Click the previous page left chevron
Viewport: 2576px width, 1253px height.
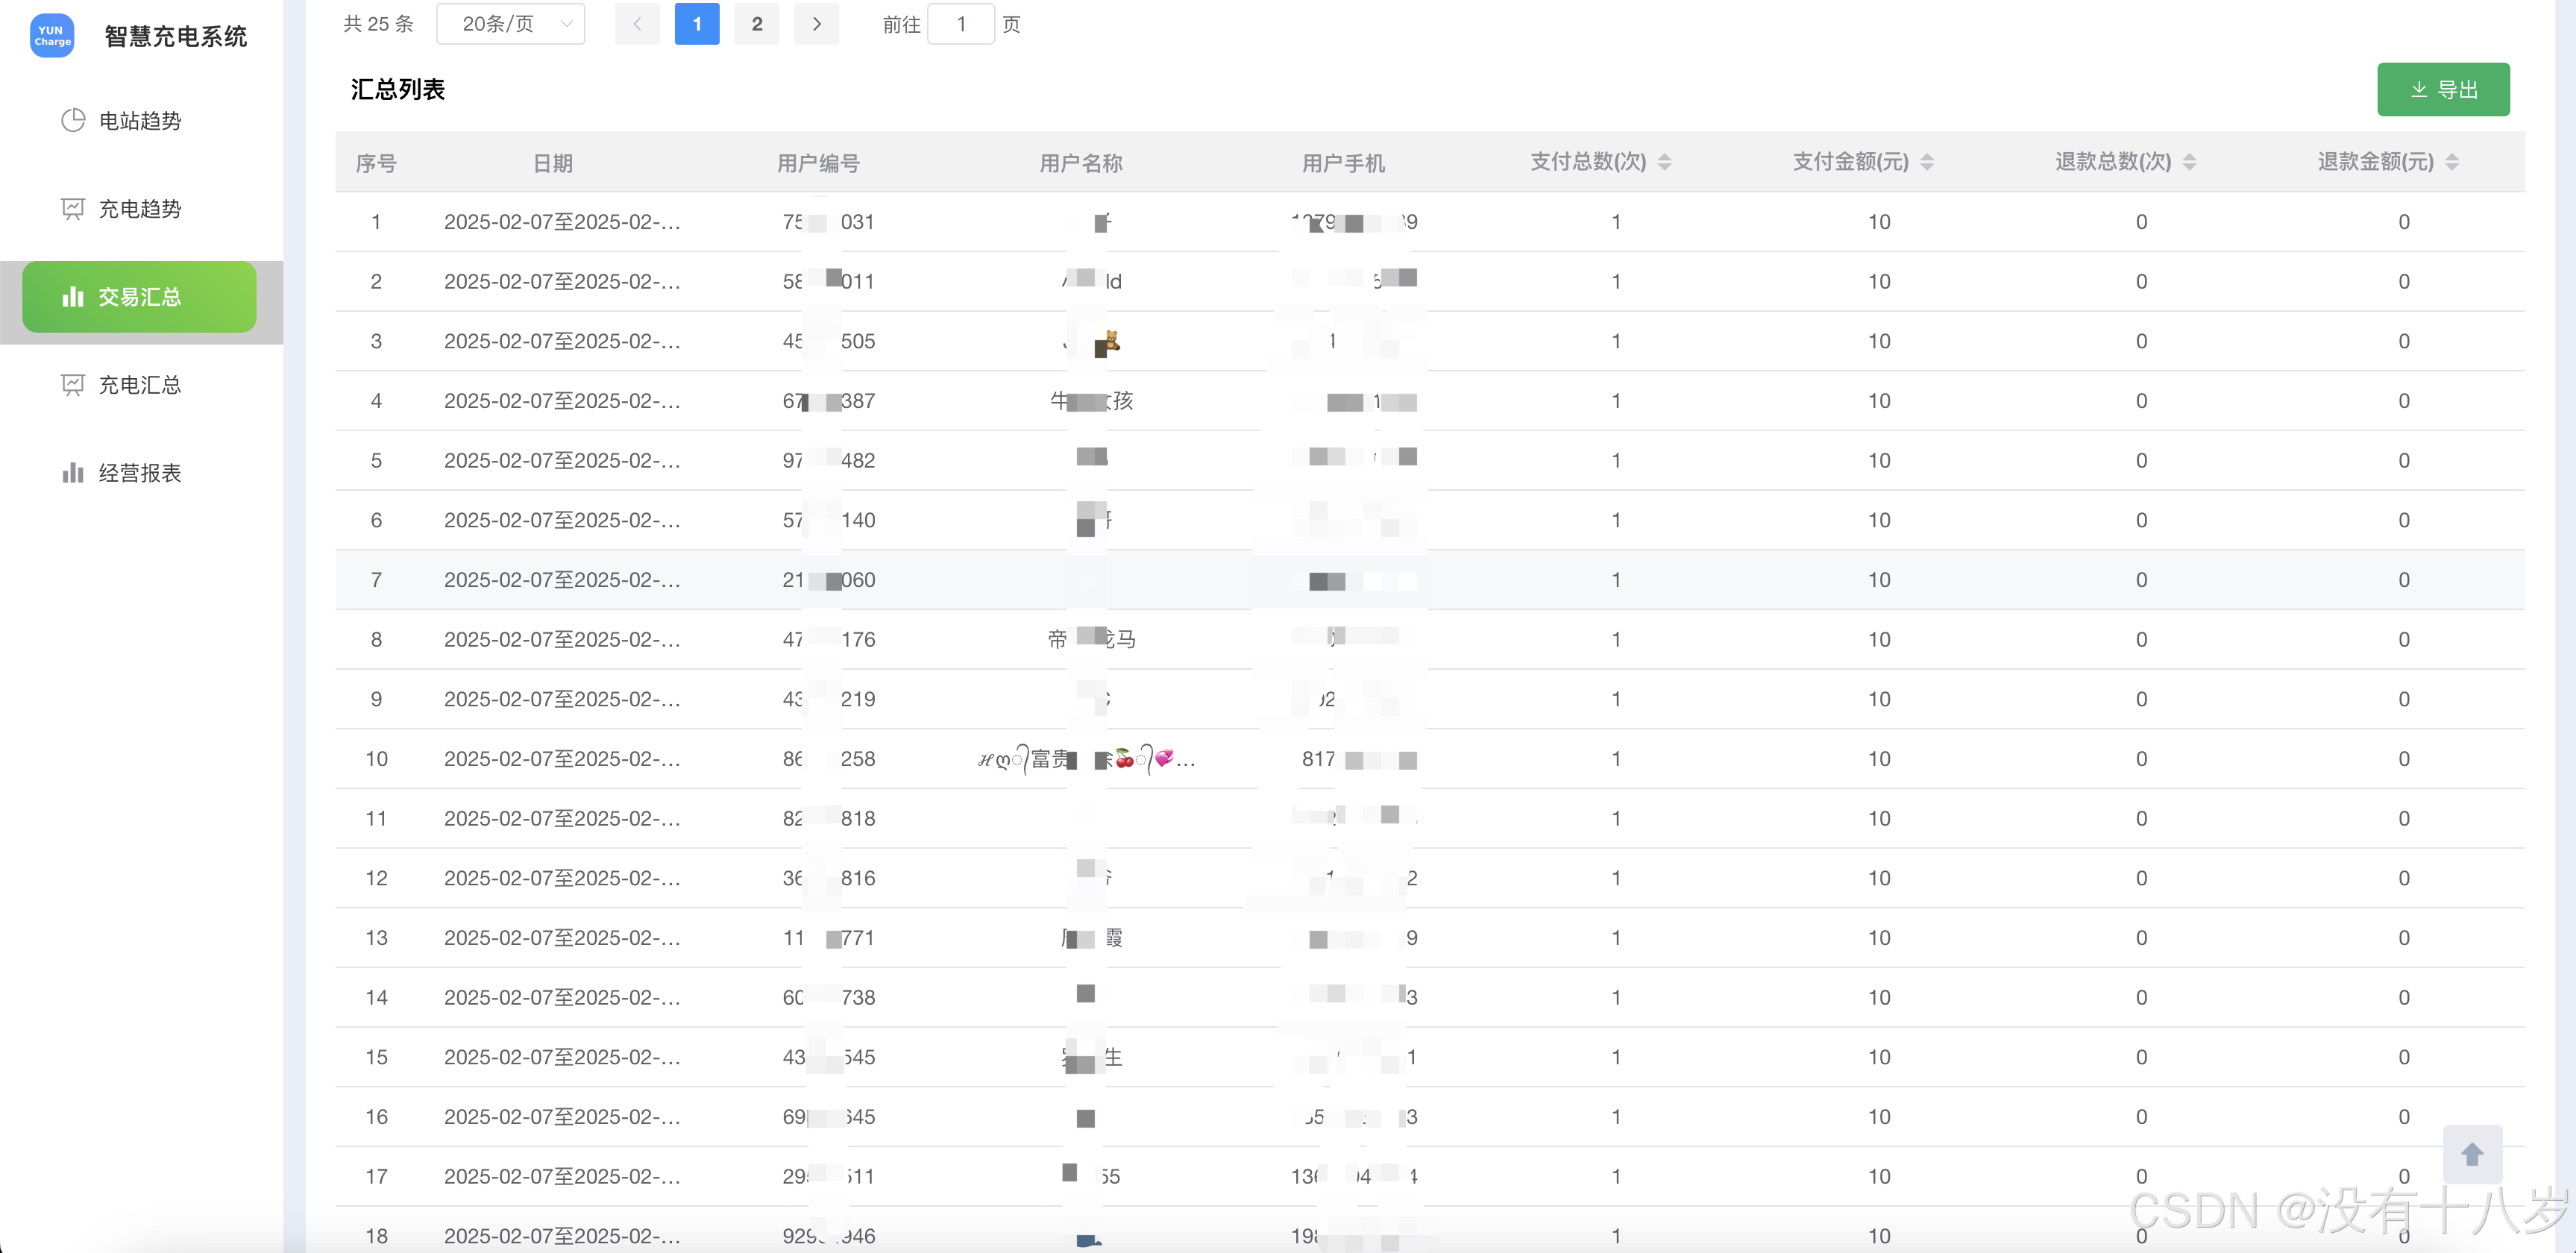pos(637,24)
